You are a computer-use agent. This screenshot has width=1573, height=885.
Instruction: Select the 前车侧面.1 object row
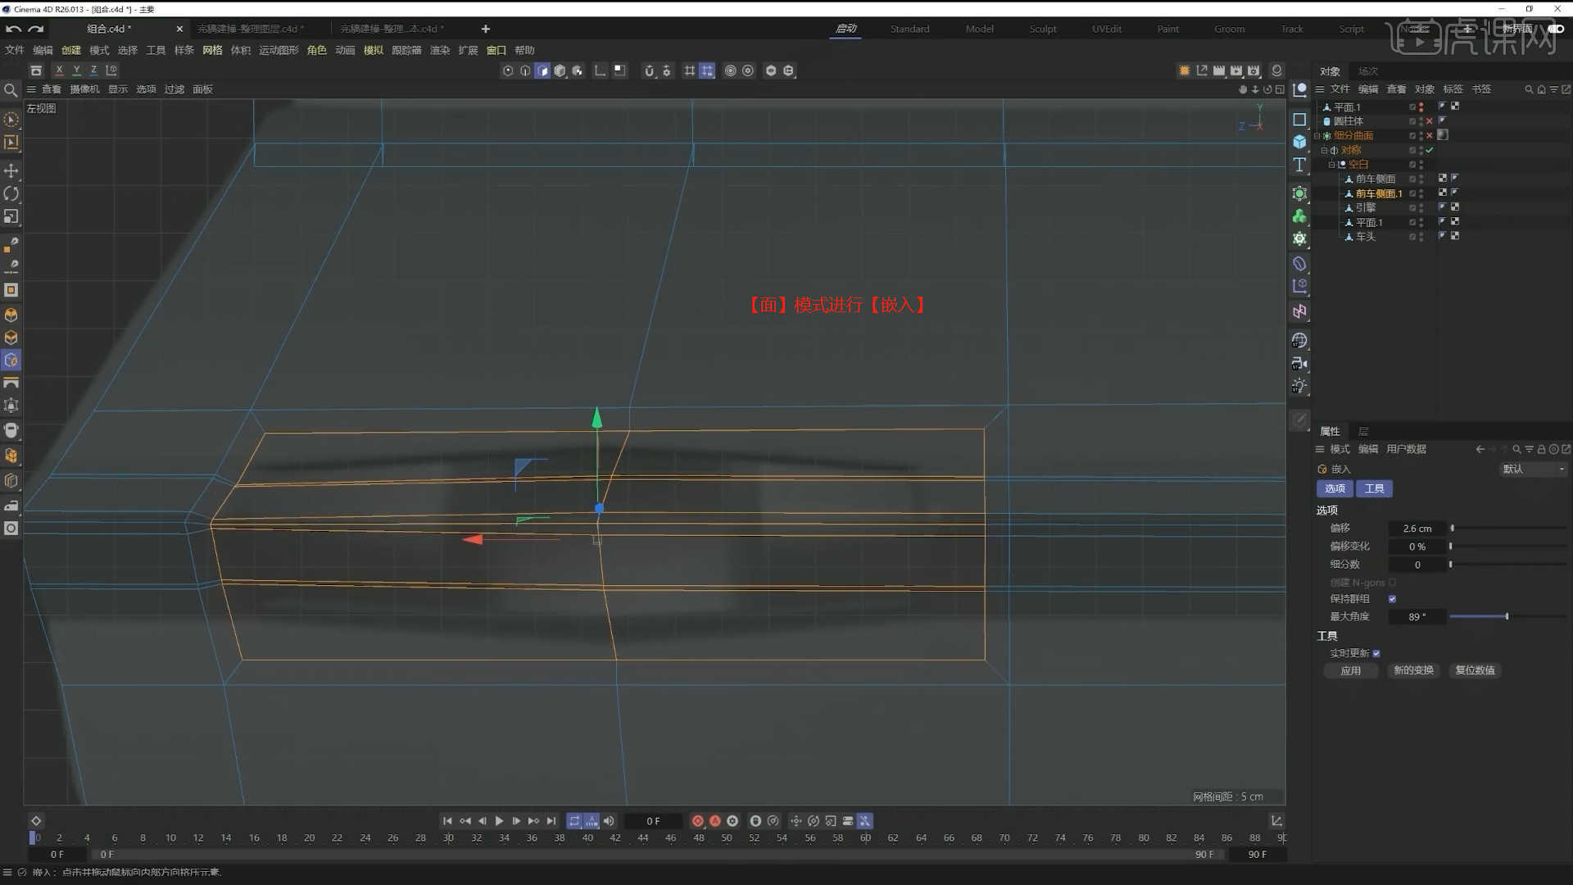[1379, 193]
